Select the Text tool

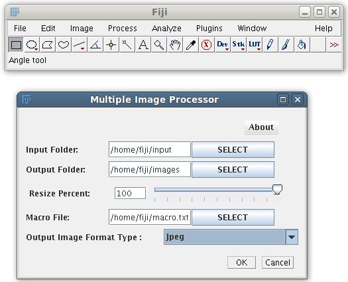coord(143,44)
